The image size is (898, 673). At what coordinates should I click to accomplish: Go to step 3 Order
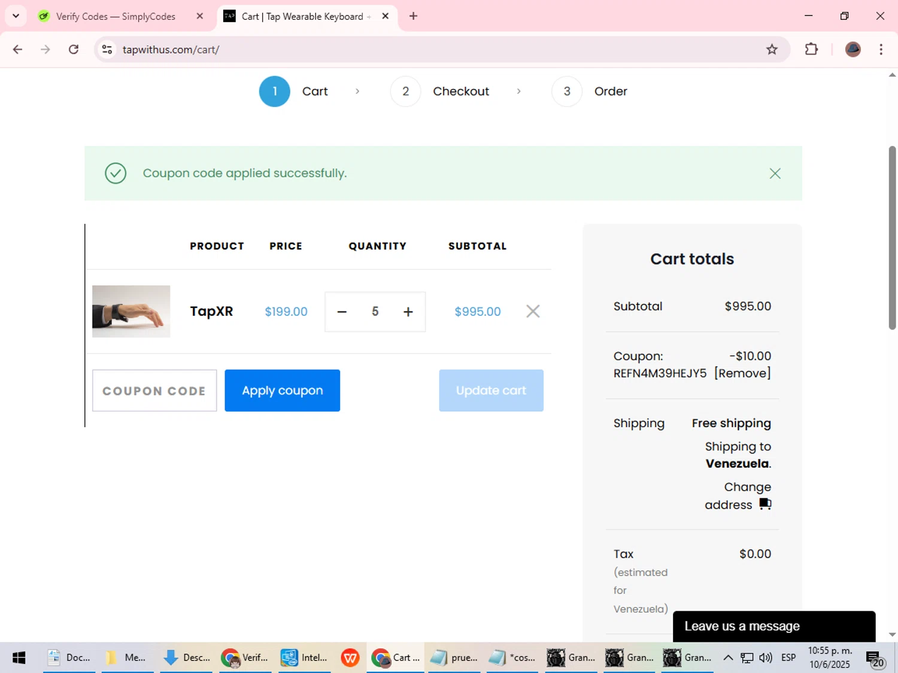click(x=590, y=92)
